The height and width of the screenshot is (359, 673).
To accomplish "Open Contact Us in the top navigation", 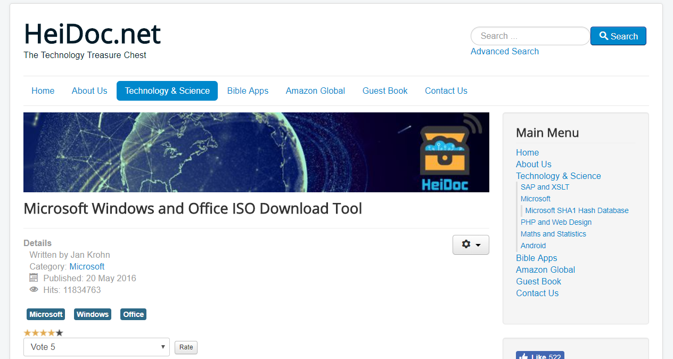I will 446,91.
